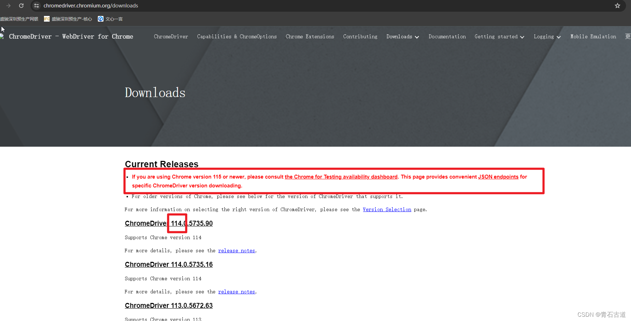Reload the page with refresh icon
The image size is (631, 321).
tap(21, 6)
